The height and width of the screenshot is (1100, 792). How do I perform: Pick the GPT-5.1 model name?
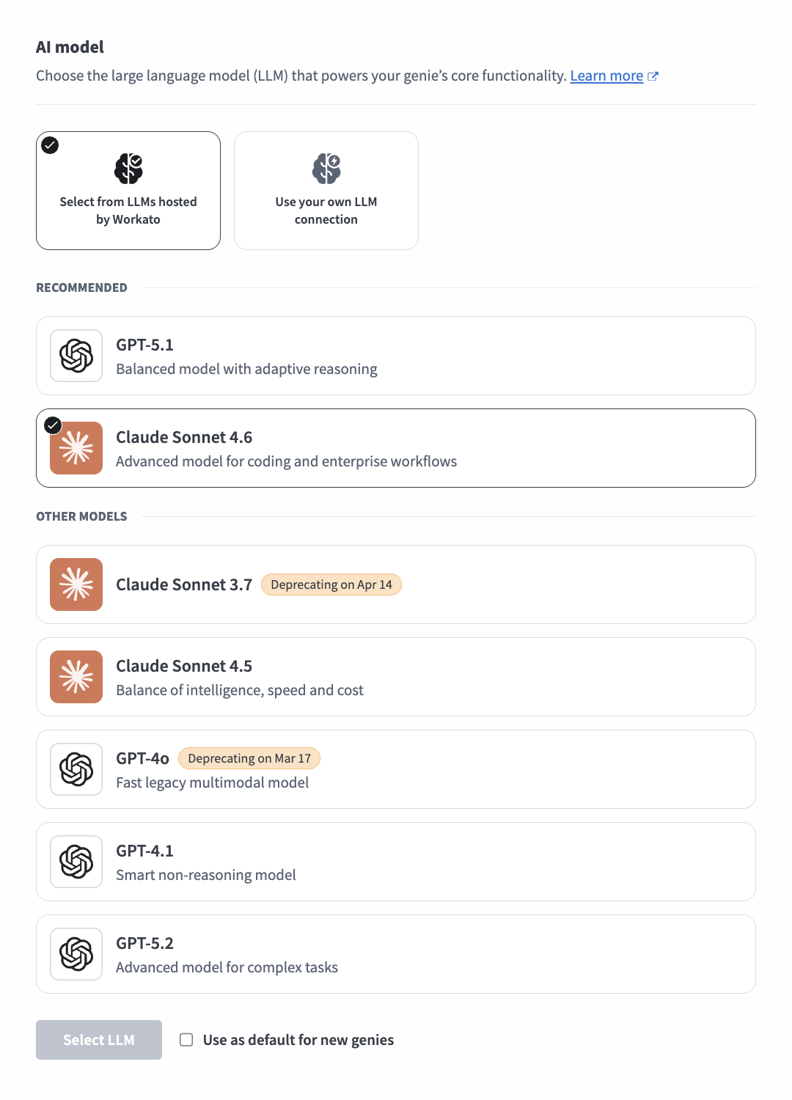[x=145, y=345]
